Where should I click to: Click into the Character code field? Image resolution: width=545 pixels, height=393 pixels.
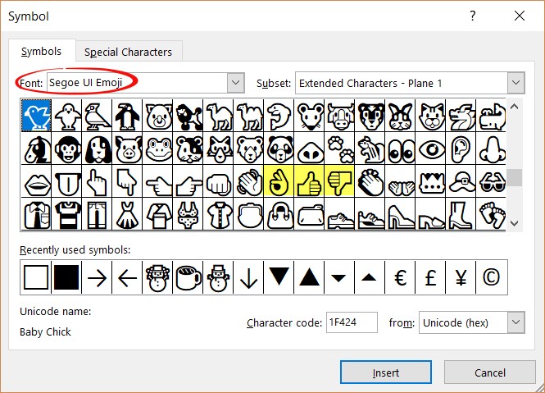pyautogui.click(x=351, y=322)
